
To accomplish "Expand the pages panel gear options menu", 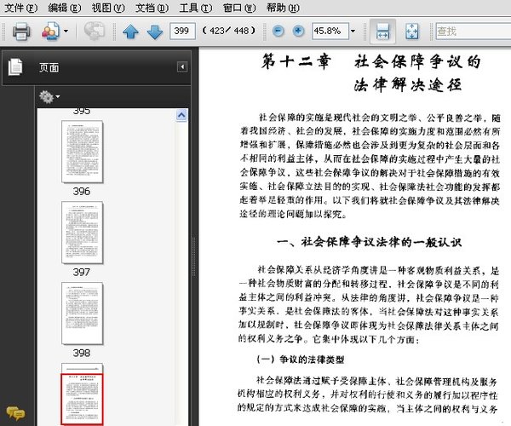I will point(50,97).
